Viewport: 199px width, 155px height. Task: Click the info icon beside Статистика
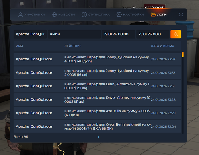tap(84, 15)
